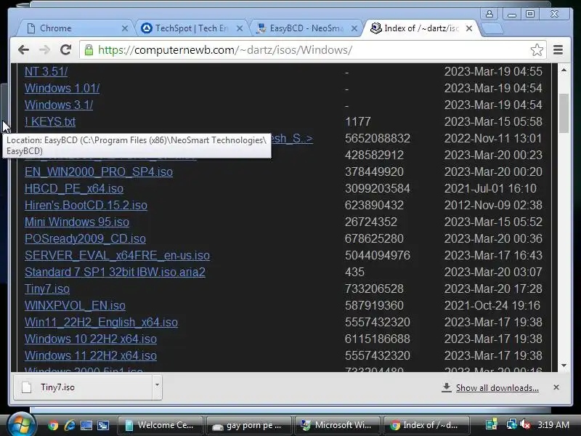Click the Tiny7.iso link in the listing

point(47,288)
